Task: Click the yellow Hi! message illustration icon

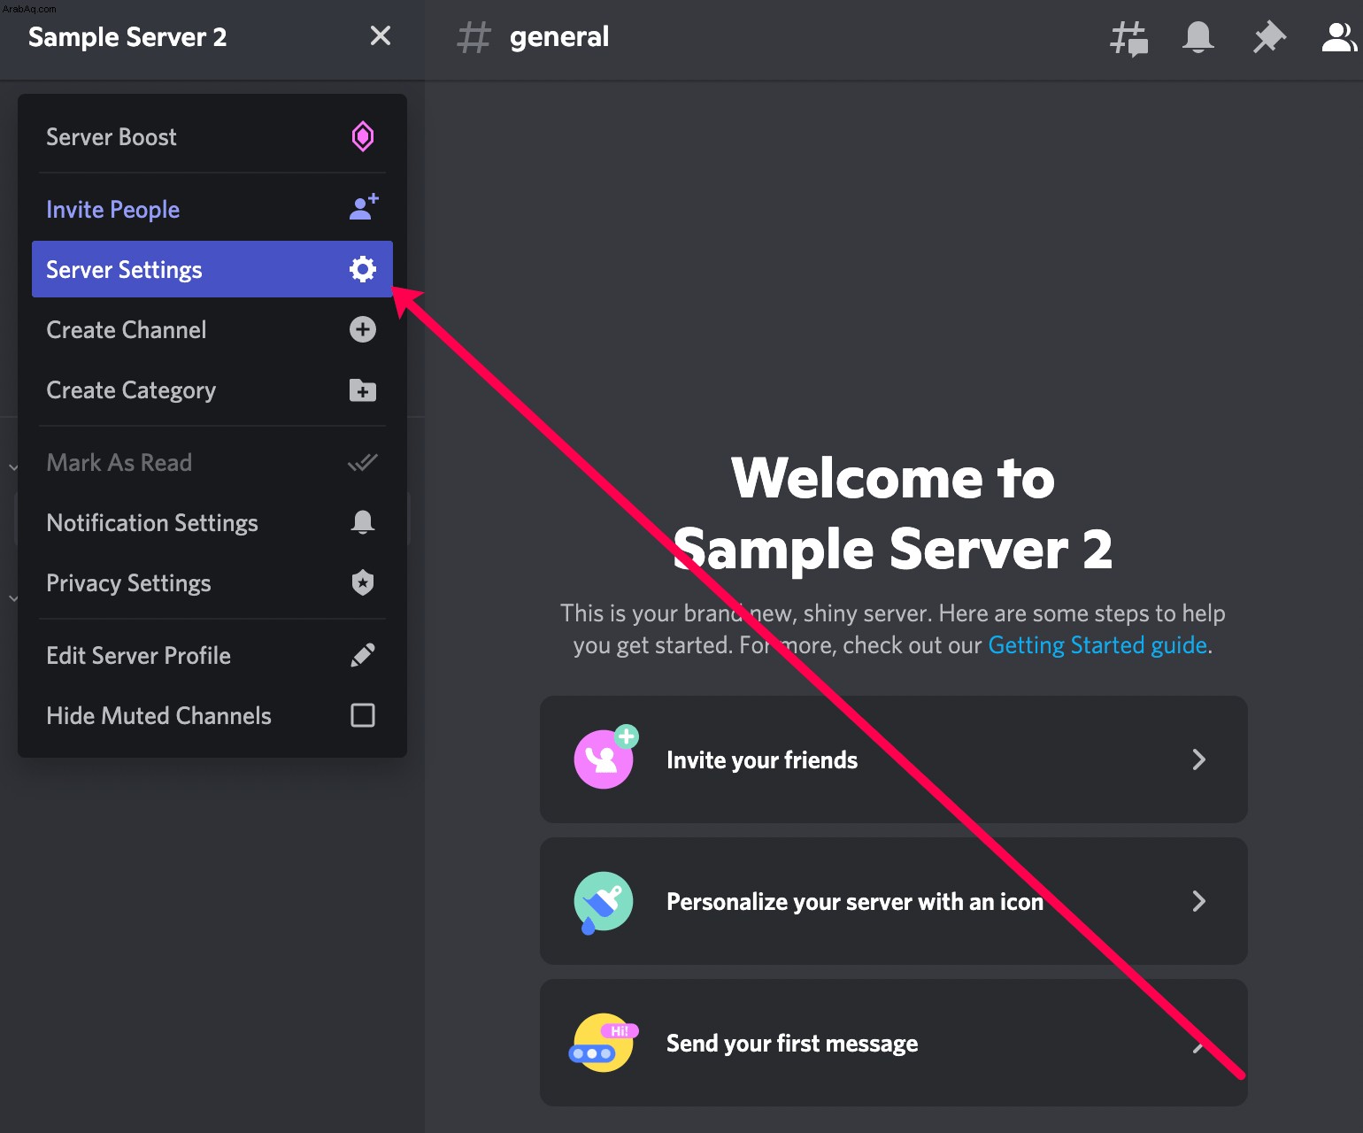Action: 604,1043
